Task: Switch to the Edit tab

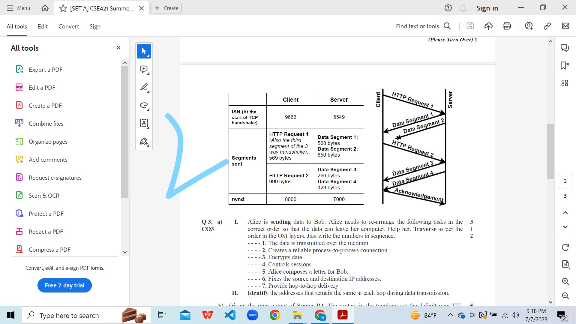Action: [x=43, y=26]
